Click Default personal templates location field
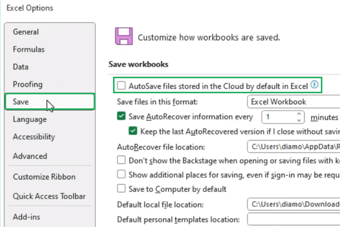340x227 pixels. [x=293, y=219]
